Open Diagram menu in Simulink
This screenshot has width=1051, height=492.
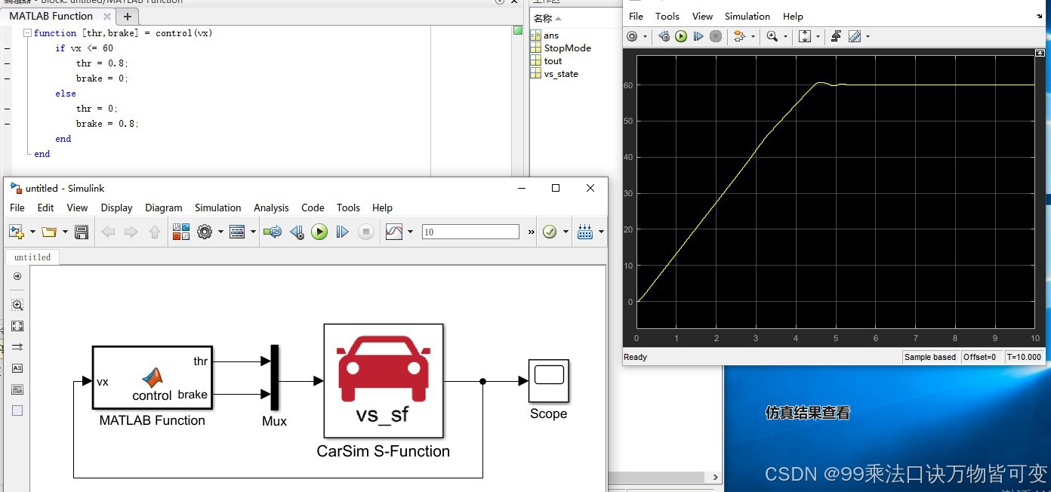pyautogui.click(x=164, y=208)
